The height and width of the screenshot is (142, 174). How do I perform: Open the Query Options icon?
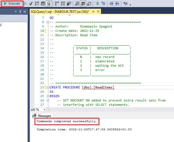(43, 4)
